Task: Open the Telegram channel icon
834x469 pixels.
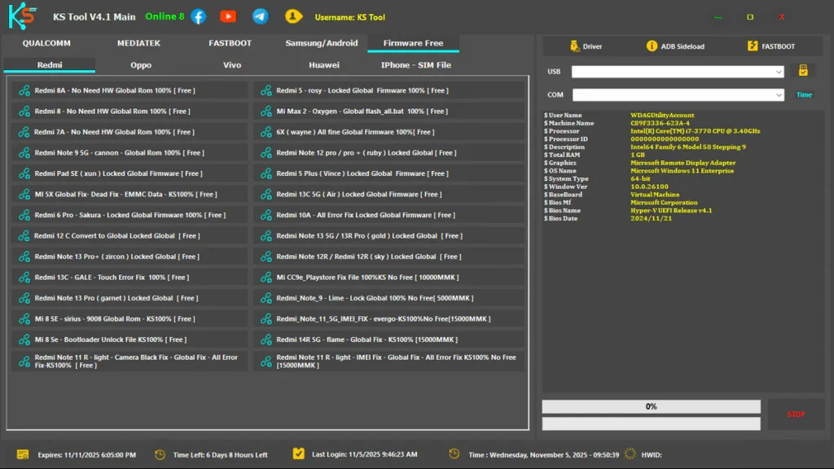Action: [x=260, y=16]
